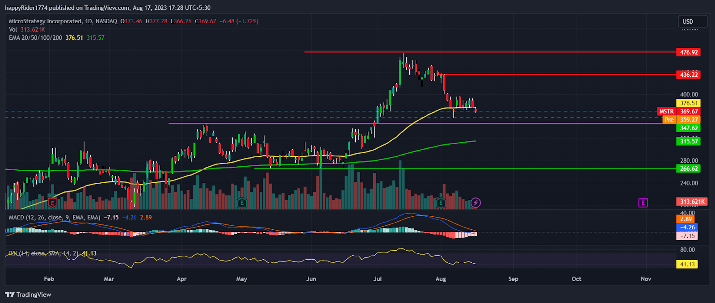Click the Jun label on the time axis
The width and height of the screenshot is (715, 303).
(x=311, y=279)
